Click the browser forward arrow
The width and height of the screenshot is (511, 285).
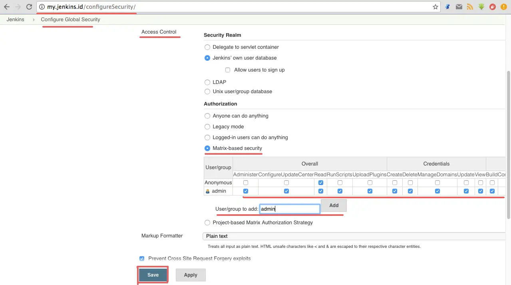(18, 7)
